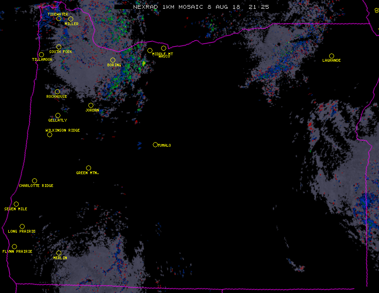Pick the Seven Mile station circle
379x293 pixels.
16,204
